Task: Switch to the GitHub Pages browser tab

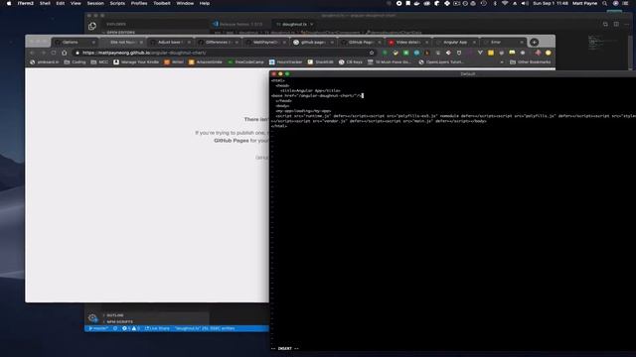Action: (x=360, y=42)
